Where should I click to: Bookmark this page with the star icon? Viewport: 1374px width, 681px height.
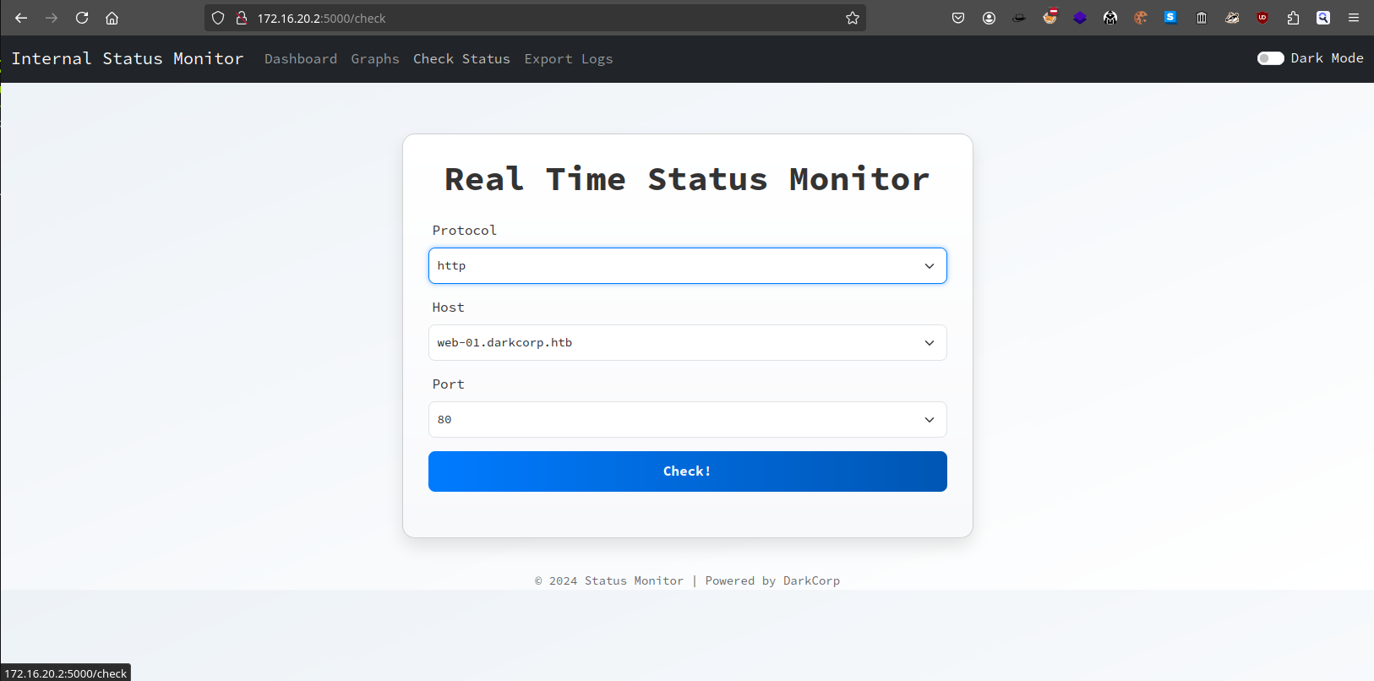tap(853, 18)
